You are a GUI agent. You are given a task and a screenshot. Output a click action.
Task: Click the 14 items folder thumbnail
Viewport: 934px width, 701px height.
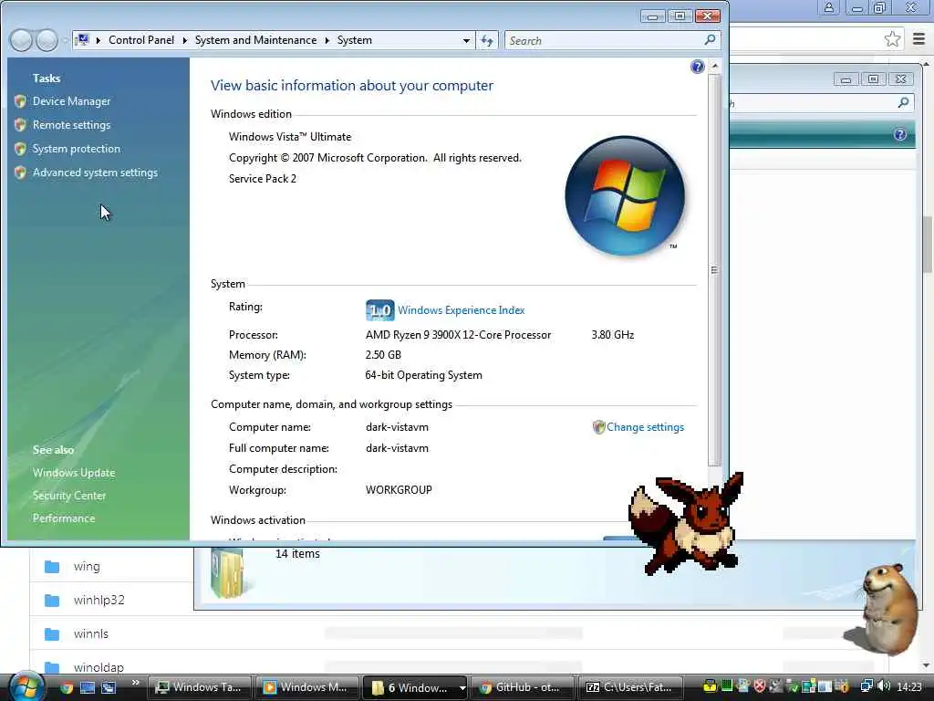pyautogui.click(x=227, y=572)
